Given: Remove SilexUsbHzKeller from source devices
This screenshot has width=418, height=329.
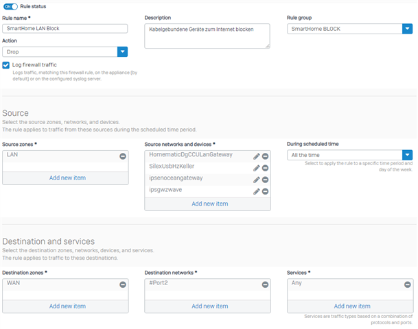Looking at the screenshot, I should click(265, 168).
